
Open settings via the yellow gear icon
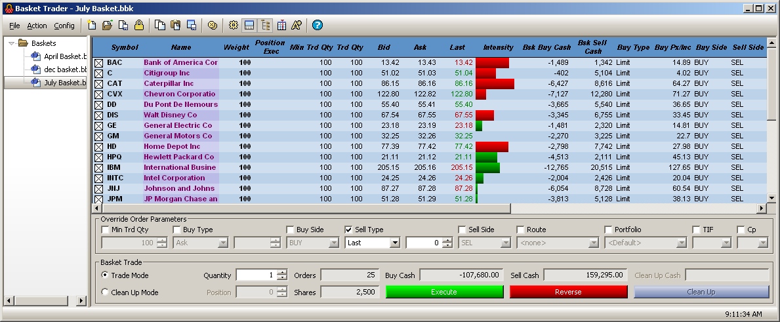234,26
